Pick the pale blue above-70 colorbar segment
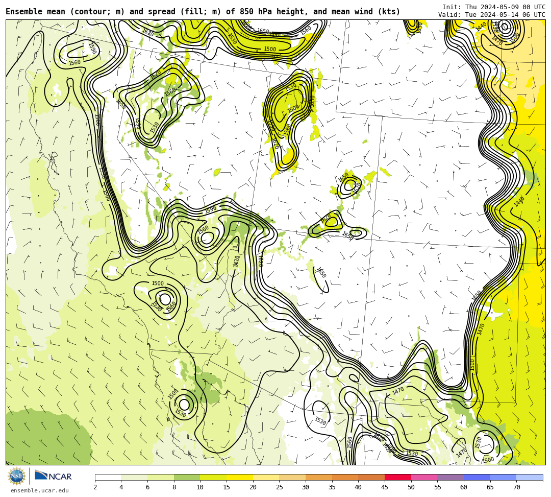The height and width of the screenshot is (497, 551). tap(530, 477)
